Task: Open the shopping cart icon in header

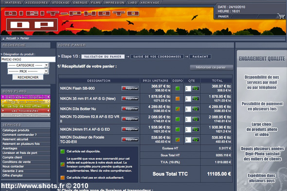Action: 281,17
